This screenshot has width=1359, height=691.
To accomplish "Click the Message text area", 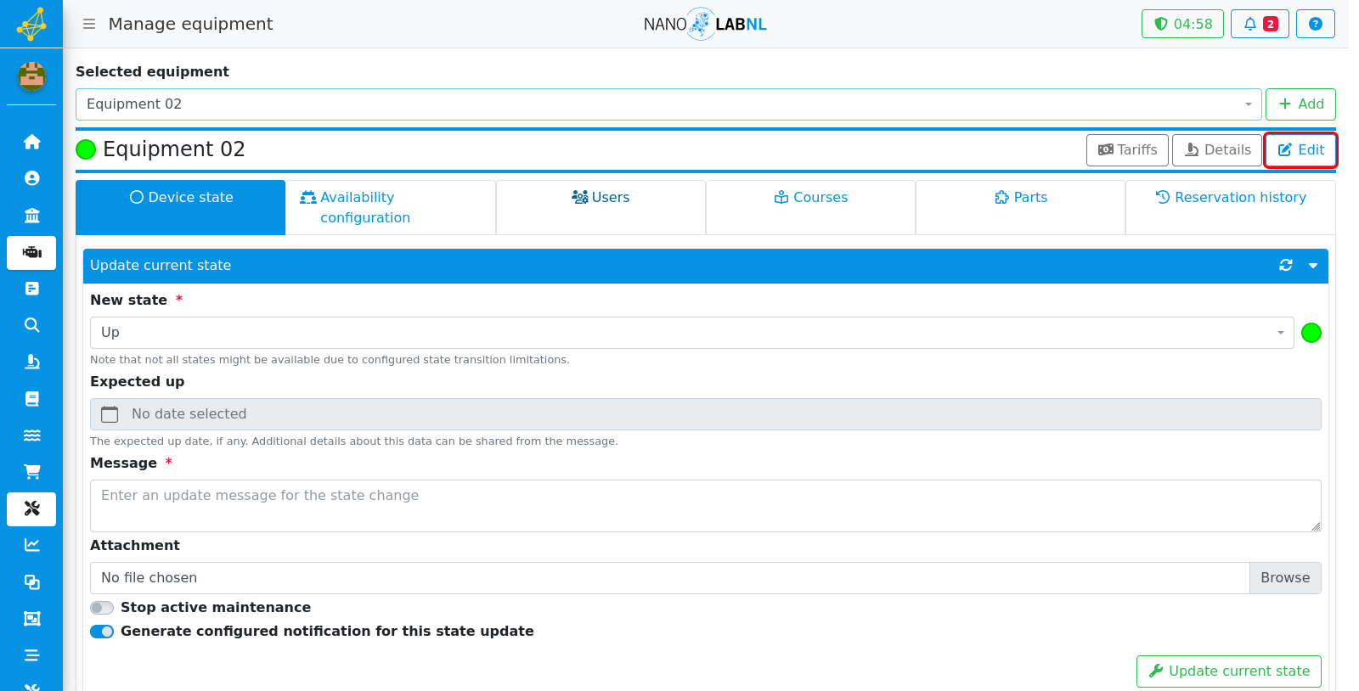I will pyautogui.click(x=706, y=506).
